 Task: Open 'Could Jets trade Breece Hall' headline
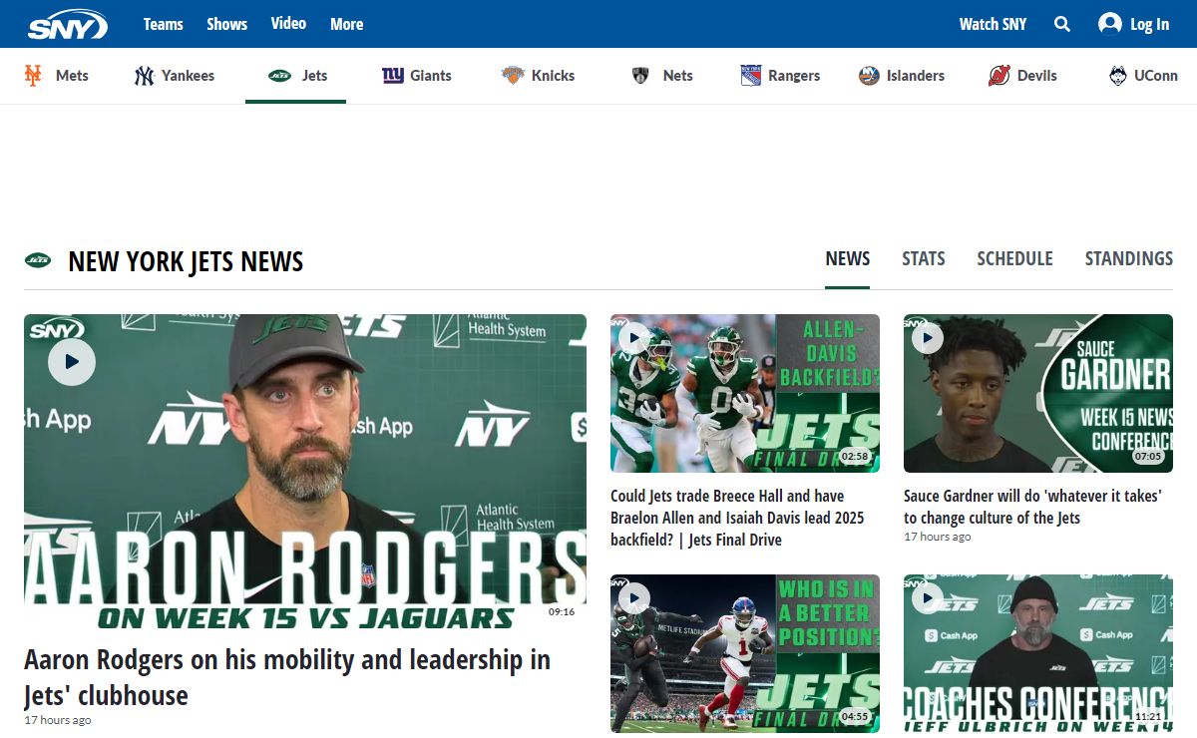pyautogui.click(x=737, y=518)
